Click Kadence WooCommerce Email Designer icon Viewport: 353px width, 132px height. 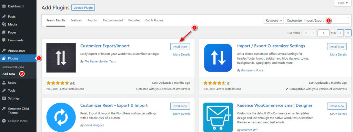coord(218,118)
